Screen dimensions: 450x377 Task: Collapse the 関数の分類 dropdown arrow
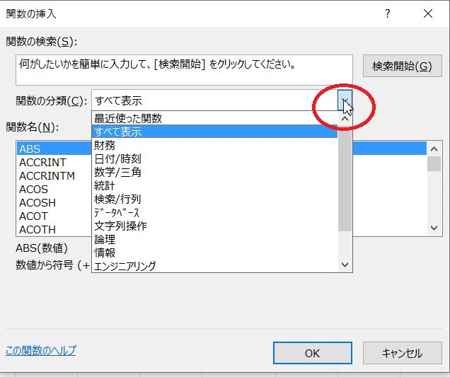[x=345, y=101]
